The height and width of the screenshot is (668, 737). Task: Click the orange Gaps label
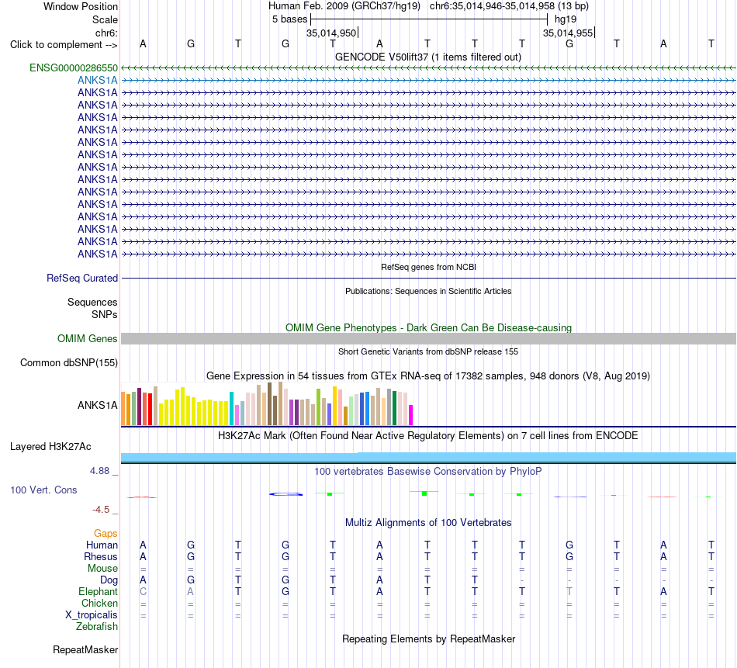(106, 533)
